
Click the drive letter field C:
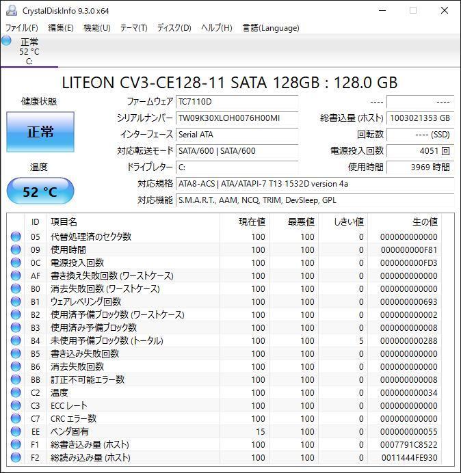pos(237,167)
